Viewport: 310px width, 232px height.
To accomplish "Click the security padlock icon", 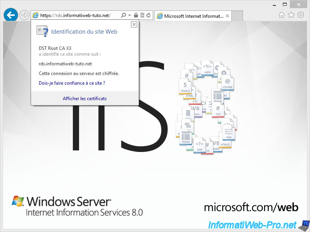I will (136, 15).
